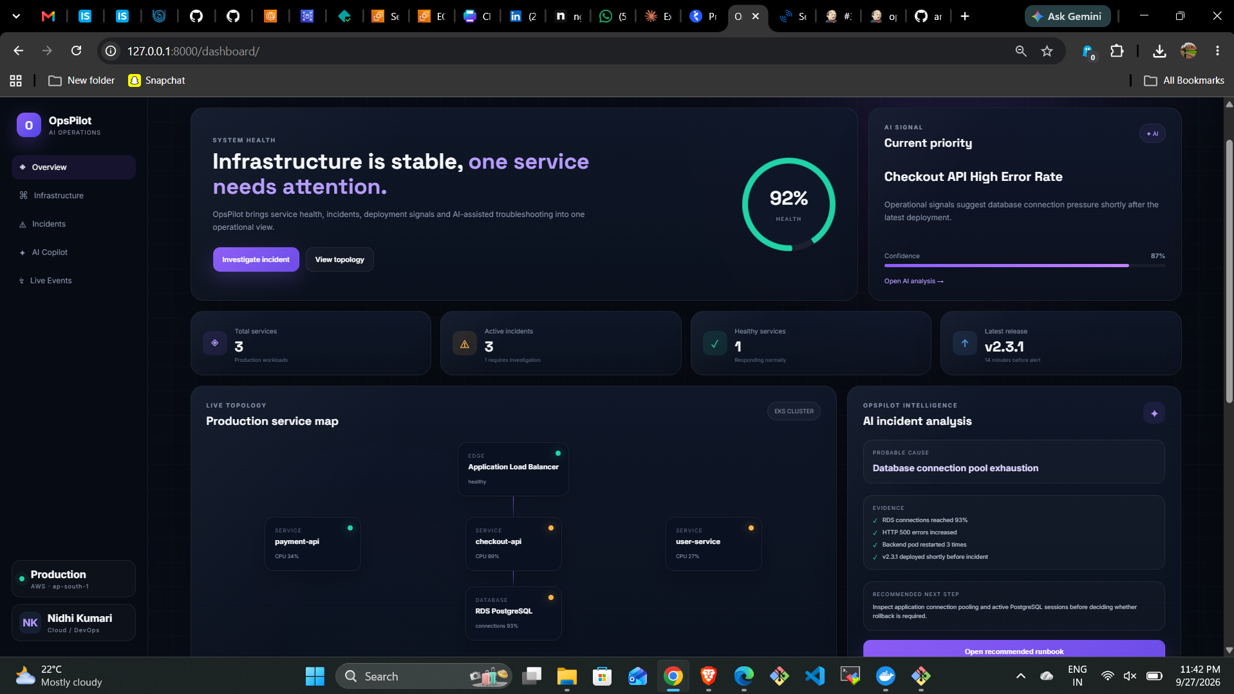Click the AI badge in Current priority card
This screenshot has height=694, width=1234.
tap(1152, 134)
